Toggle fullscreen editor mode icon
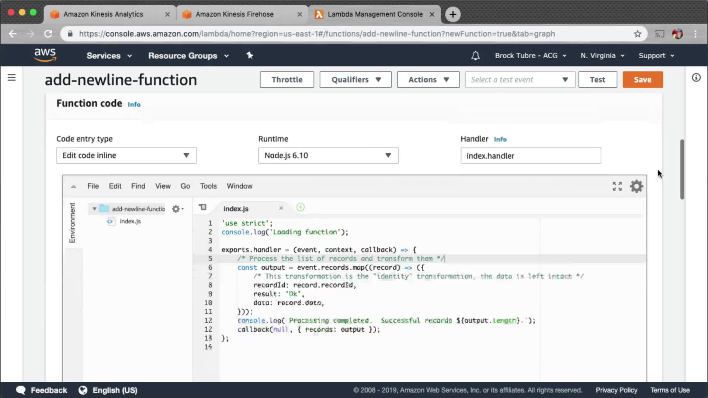 pyautogui.click(x=617, y=186)
